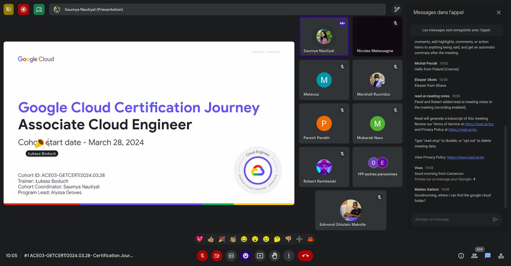Click the annotation pen icon on the presentation bar
This screenshot has width=511, height=266.
click(397, 9)
